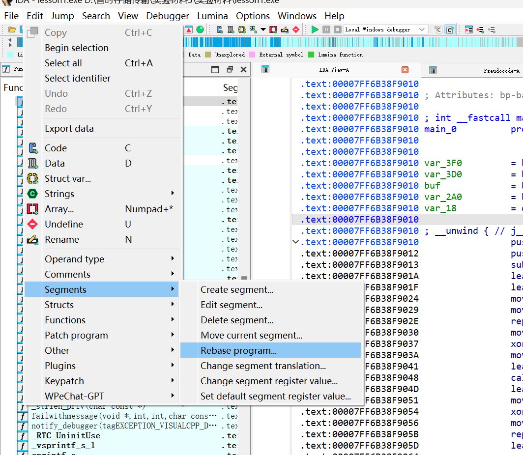Open the Lumina menu
Image resolution: width=523 pixels, height=455 pixels.
(212, 16)
